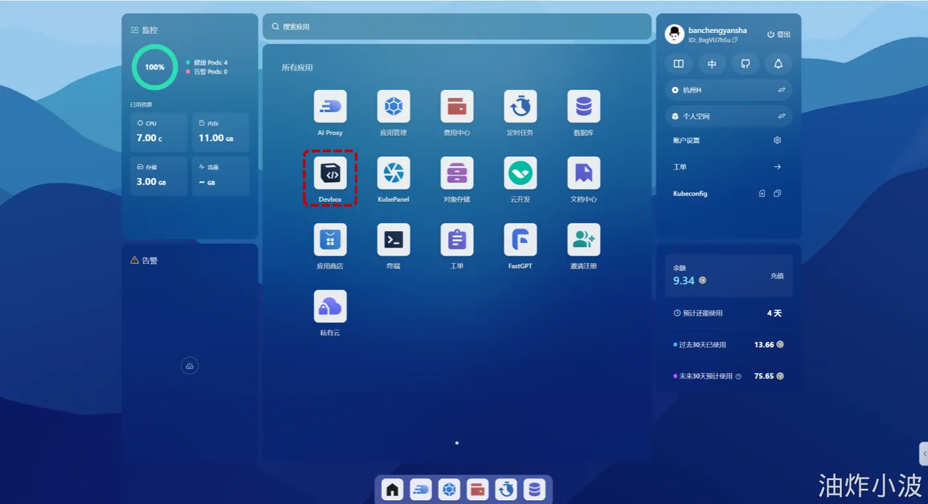Open the 文档中心 app
Viewport: 928px width, 504px height.
584,174
